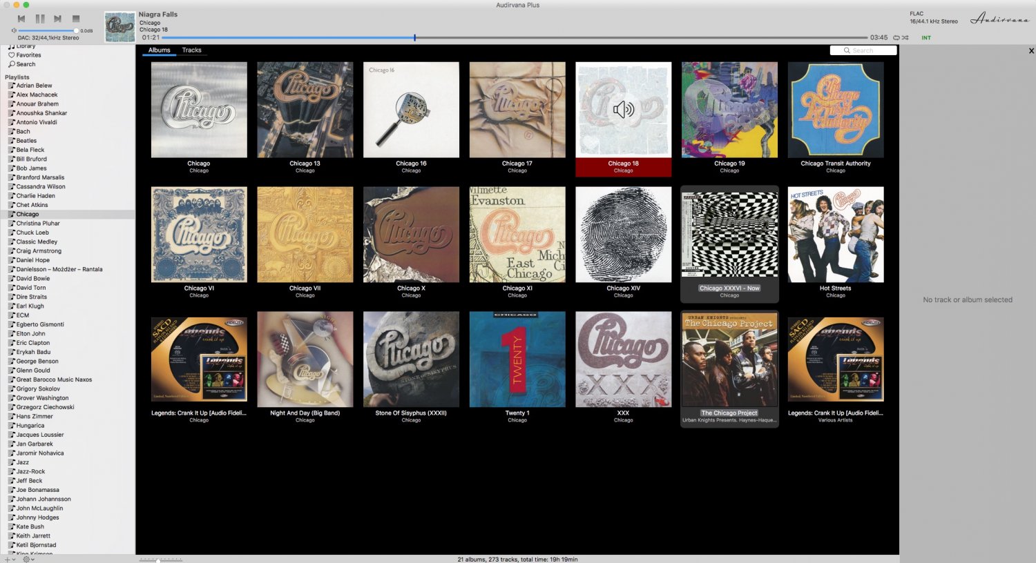Adjust the volume slider knob
1036x563 pixels.
76,30
